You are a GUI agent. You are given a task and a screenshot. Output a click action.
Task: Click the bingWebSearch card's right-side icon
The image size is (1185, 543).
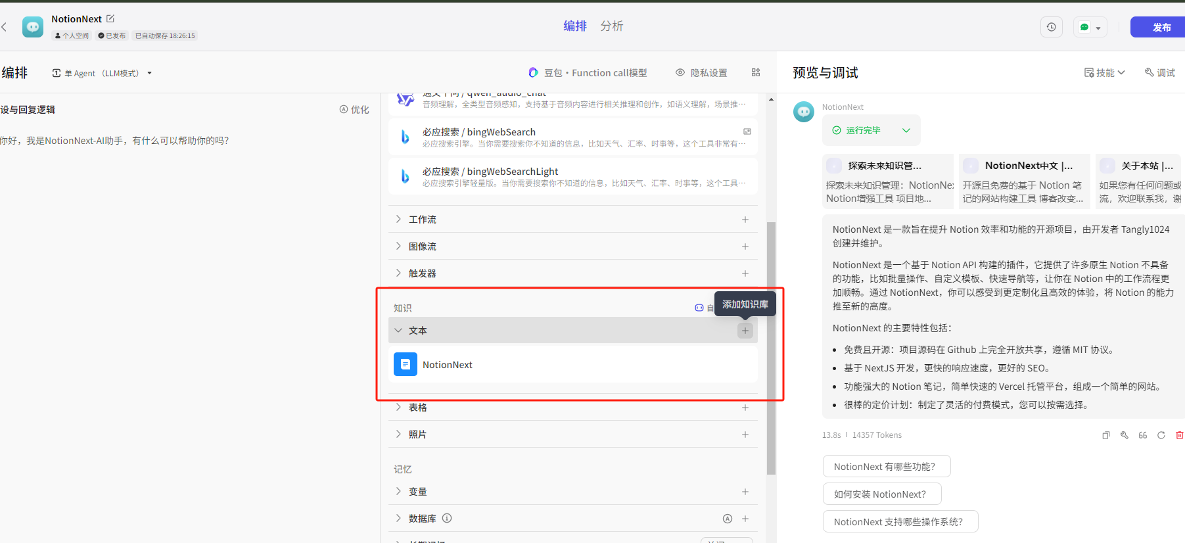(747, 131)
